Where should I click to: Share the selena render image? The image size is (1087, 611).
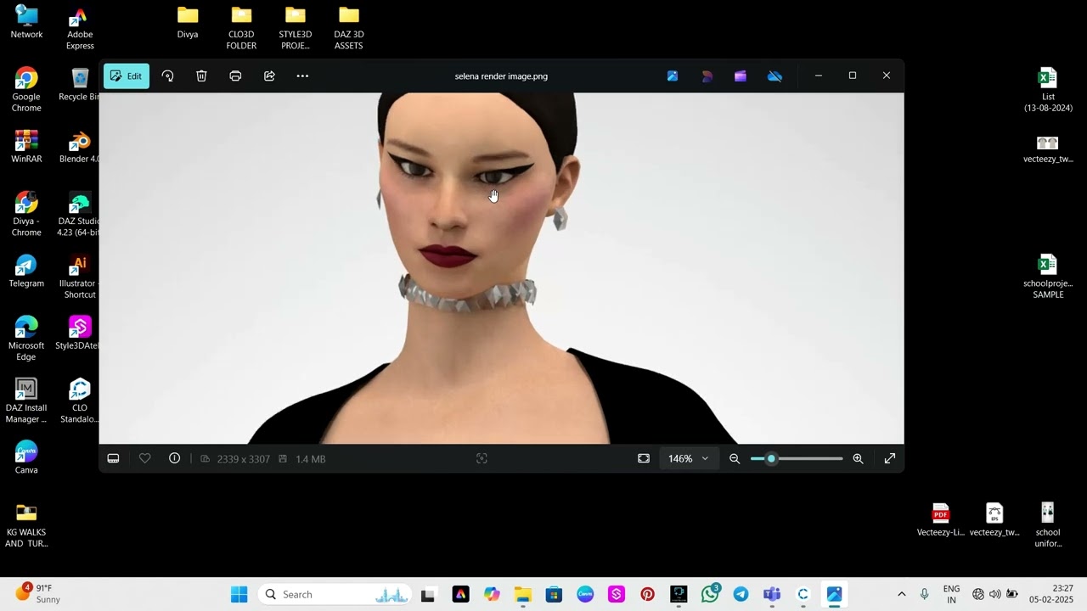(x=269, y=76)
